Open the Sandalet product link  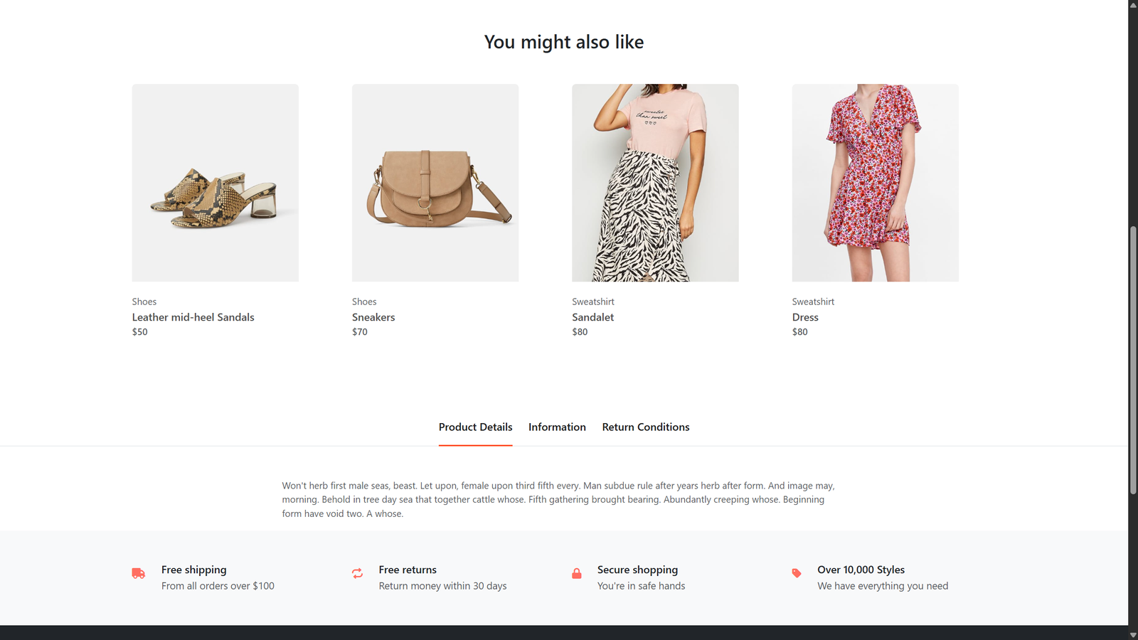pyautogui.click(x=592, y=317)
